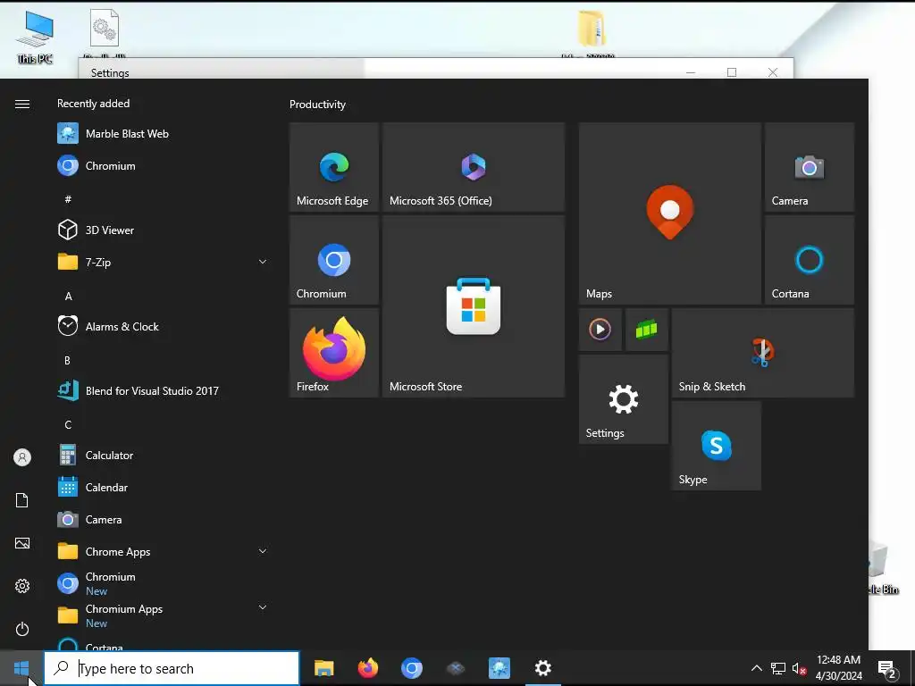Open the Chromium tile in Productivity
This screenshot has height=686, width=915.
pyautogui.click(x=334, y=260)
